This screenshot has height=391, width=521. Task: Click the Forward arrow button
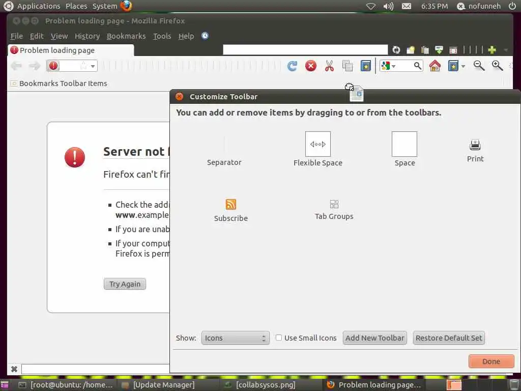click(x=34, y=66)
